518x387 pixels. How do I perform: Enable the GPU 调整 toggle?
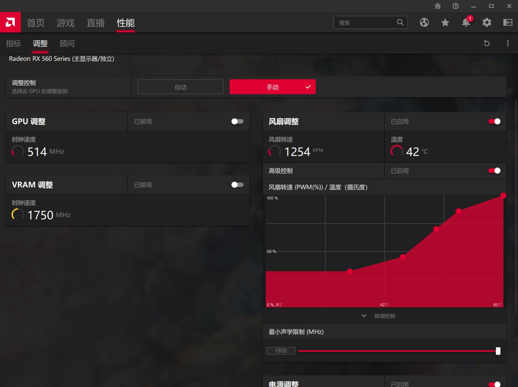(x=237, y=121)
